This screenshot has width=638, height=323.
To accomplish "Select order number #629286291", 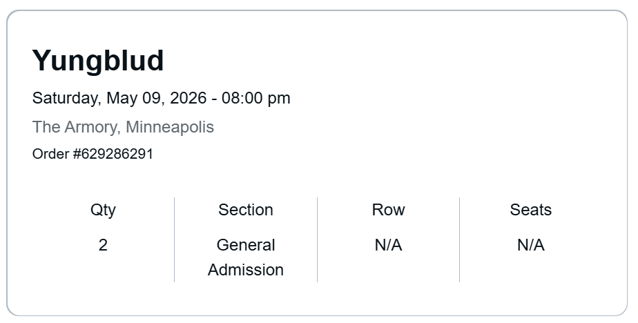I will point(113,154).
